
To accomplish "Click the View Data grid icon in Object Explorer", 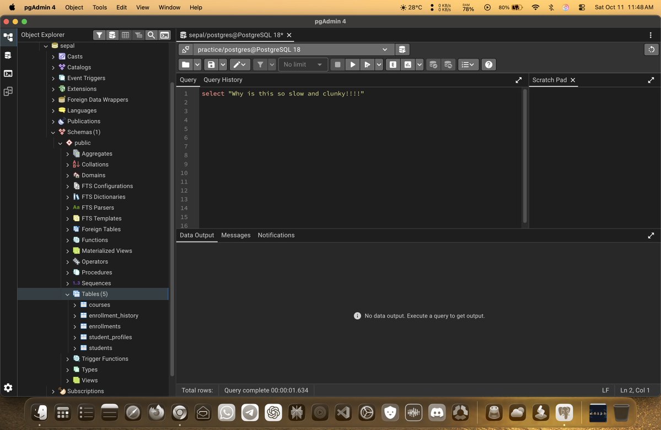I will pos(125,35).
